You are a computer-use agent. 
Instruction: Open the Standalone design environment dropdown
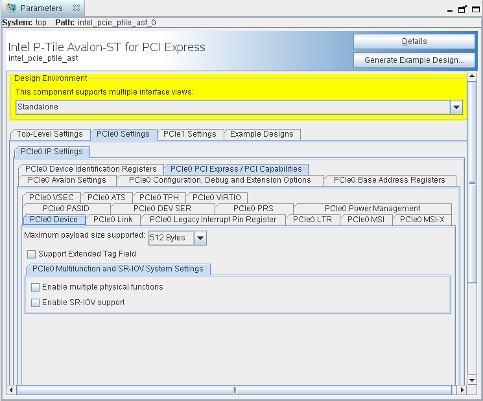tap(456, 107)
